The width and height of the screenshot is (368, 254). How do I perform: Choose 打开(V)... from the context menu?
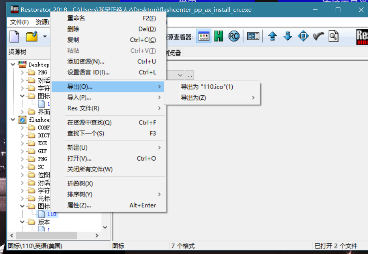pyautogui.click(x=108, y=159)
